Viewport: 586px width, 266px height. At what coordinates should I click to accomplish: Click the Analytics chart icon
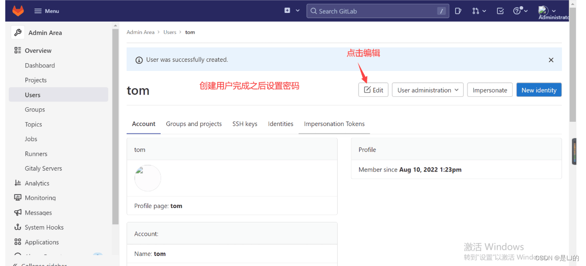pos(18,183)
